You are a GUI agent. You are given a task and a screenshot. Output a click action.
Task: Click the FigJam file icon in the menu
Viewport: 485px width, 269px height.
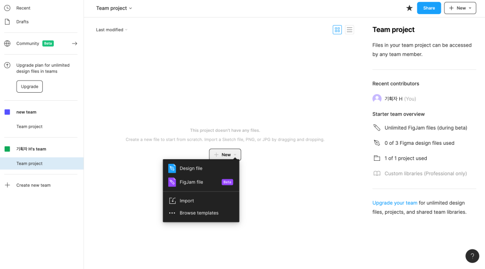click(x=172, y=182)
